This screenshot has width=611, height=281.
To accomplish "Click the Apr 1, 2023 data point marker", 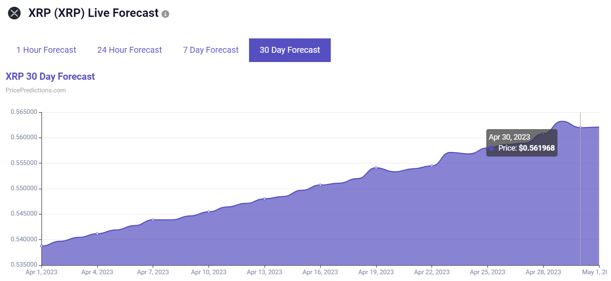I will click(41, 246).
